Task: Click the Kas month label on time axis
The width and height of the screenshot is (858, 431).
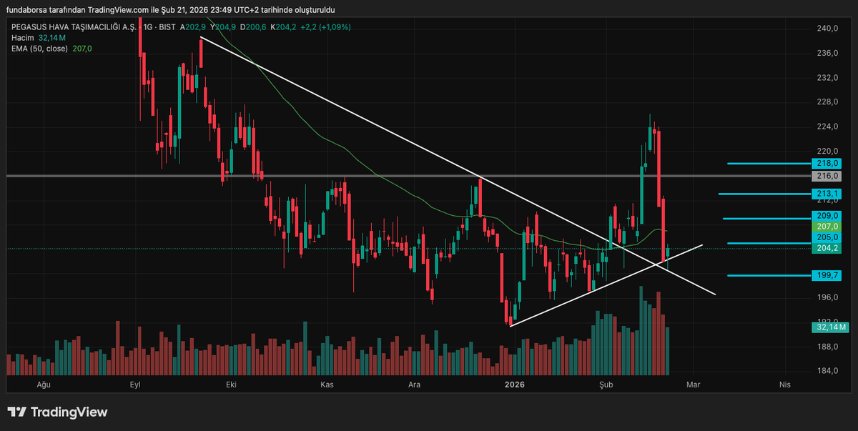Action: (x=327, y=385)
